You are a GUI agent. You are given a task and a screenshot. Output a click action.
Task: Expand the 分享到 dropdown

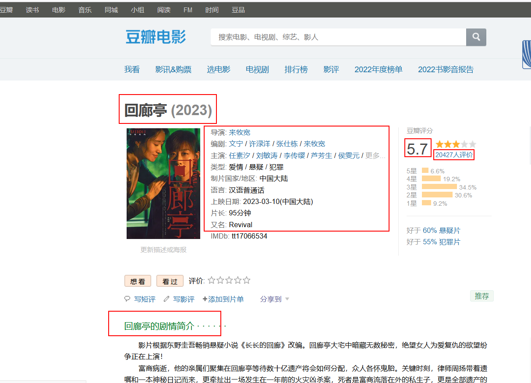pos(274,299)
